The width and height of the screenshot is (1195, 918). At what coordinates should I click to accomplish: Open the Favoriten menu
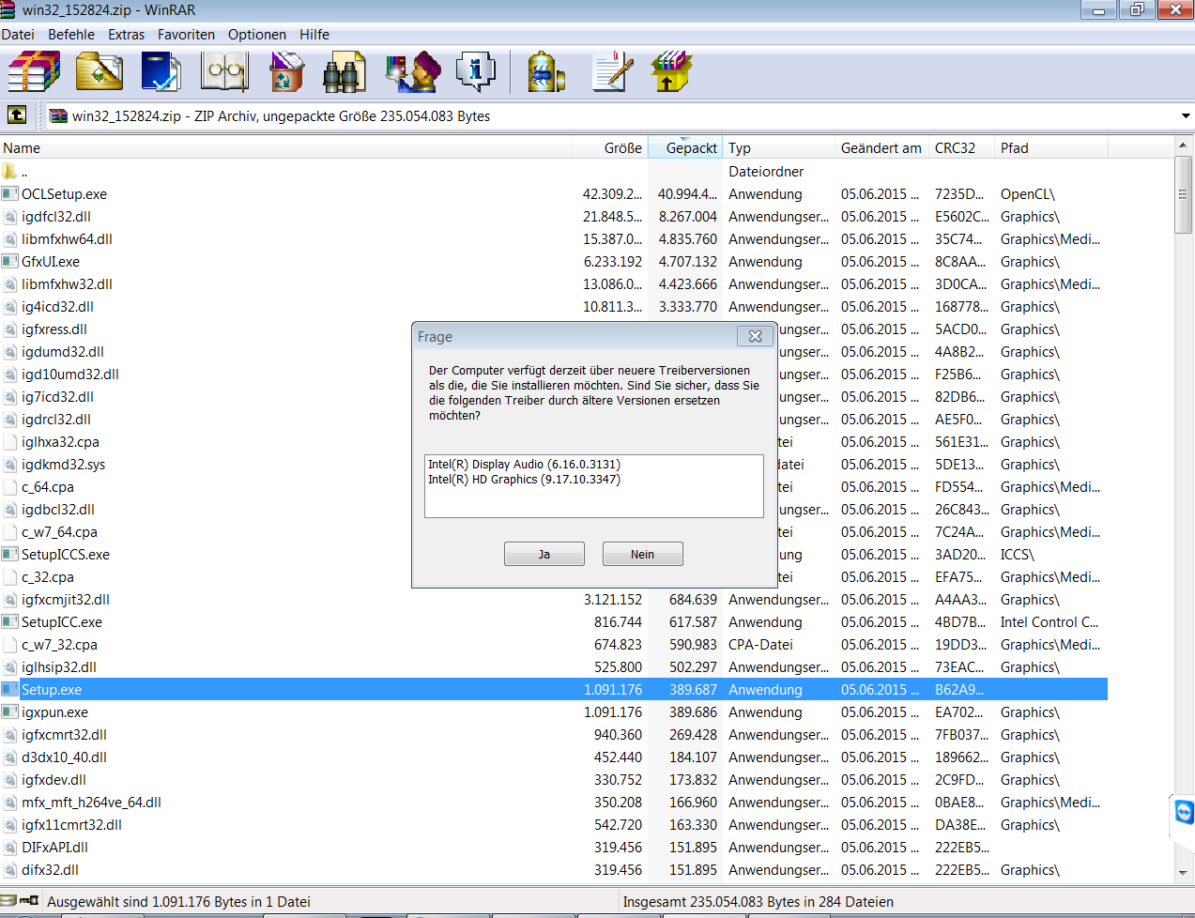(186, 35)
